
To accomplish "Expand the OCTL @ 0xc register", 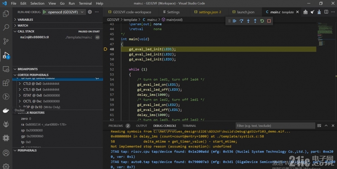I will pos(20,101).
